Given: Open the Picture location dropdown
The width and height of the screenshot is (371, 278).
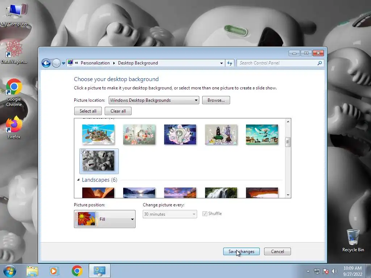Looking at the screenshot, I should tap(154, 100).
